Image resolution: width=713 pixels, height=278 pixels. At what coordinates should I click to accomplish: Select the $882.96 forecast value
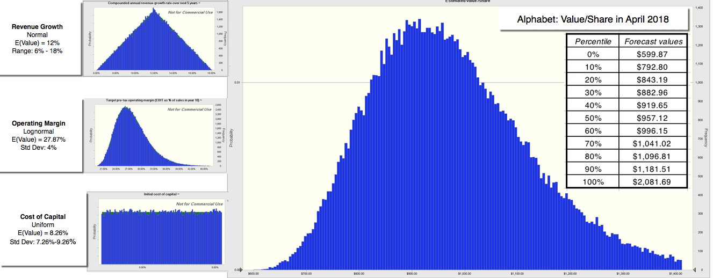tap(652, 92)
